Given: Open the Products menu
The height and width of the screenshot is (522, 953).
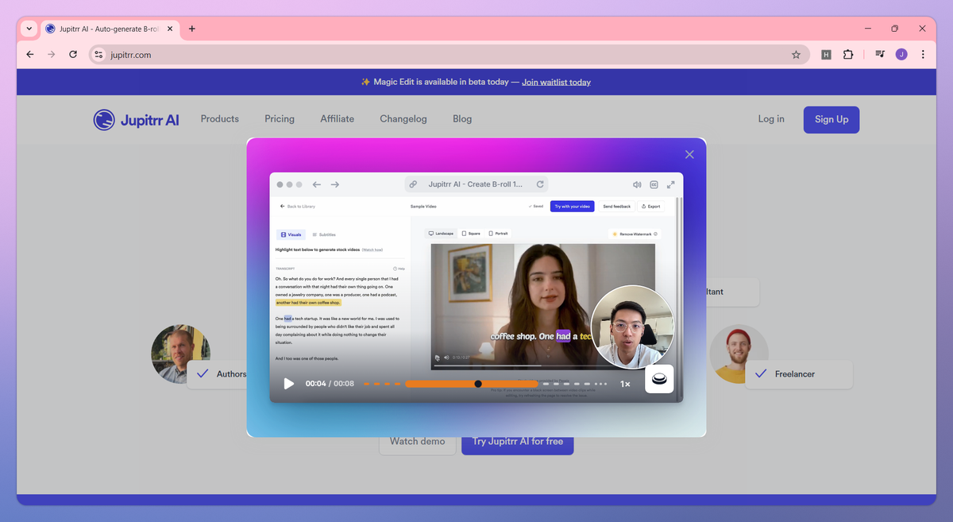Looking at the screenshot, I should 220,119.
